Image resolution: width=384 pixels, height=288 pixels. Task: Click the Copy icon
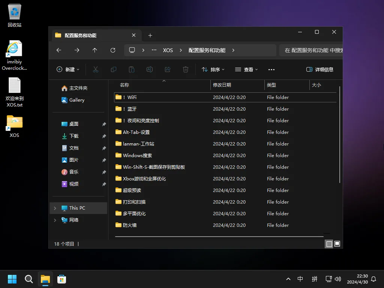point(114,69)
